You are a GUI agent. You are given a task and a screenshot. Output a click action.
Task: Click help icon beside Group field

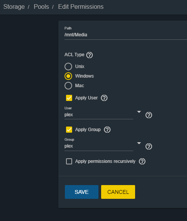click(x=149, y=146)
